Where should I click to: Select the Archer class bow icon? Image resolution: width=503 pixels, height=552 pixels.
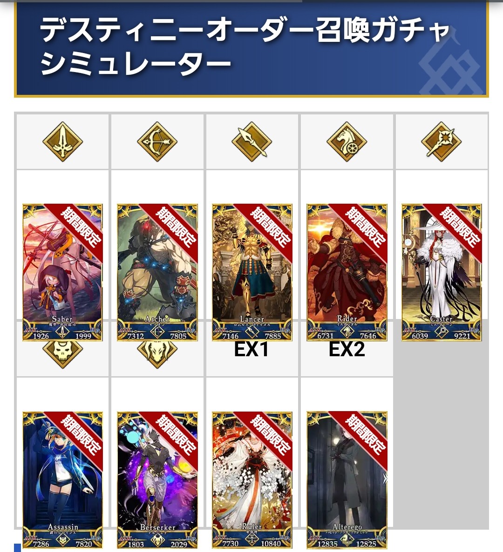157,142
